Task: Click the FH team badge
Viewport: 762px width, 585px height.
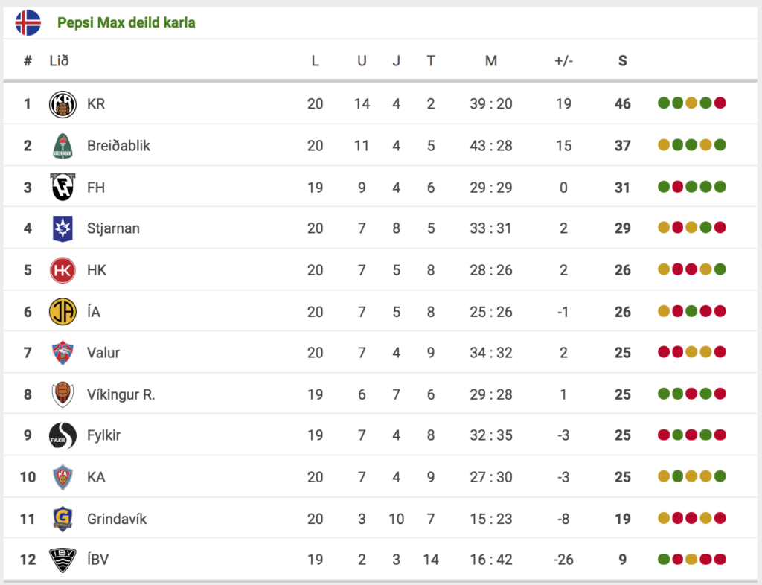Action: click(63, 187)
